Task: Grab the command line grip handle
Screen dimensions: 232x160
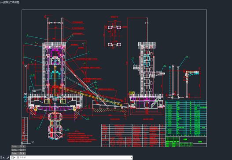Action: pos(1,158)
